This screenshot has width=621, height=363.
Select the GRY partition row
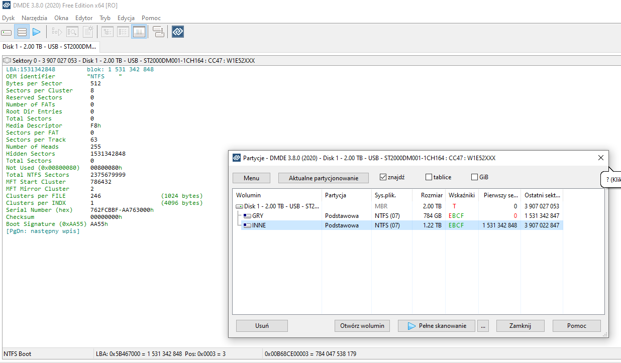(x=398, y=216)
